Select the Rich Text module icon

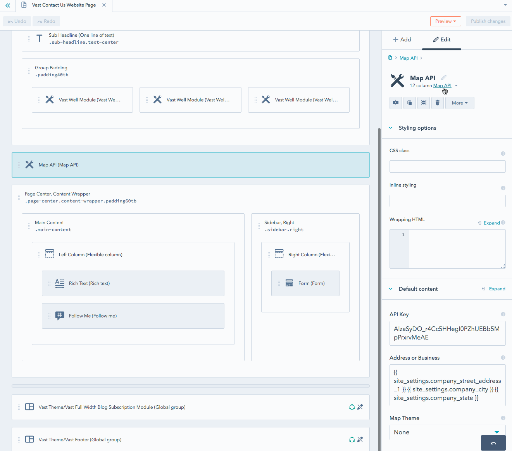point(60,283)
